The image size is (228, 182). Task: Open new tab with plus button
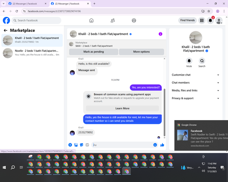pos(94,4)
